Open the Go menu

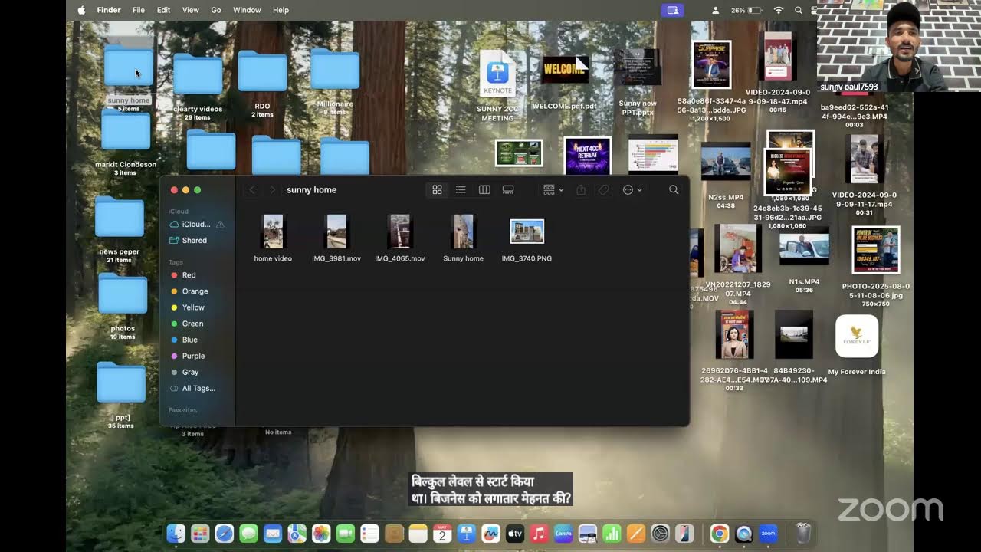216,10
